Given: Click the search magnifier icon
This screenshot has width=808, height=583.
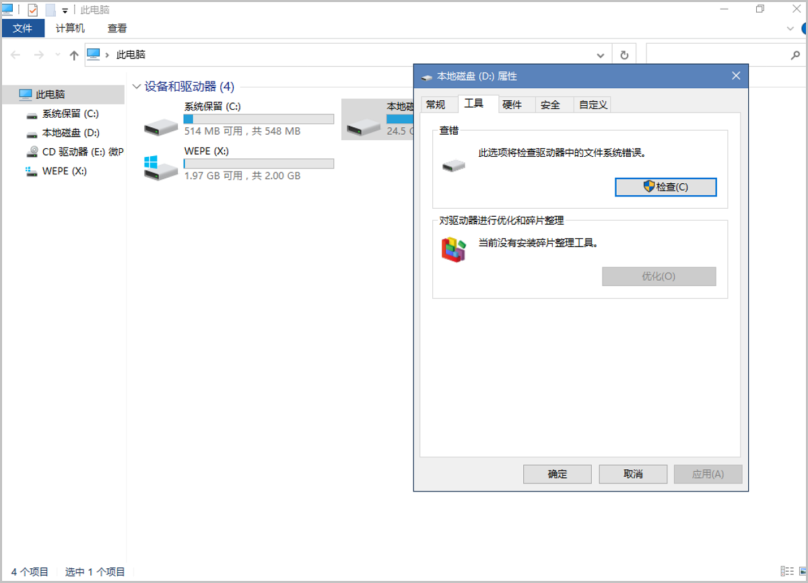Looking at the screenshot, I should tap(795, 55).
